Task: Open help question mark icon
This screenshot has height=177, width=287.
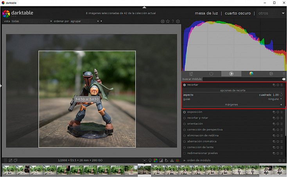Action: (x=173, y=21)
